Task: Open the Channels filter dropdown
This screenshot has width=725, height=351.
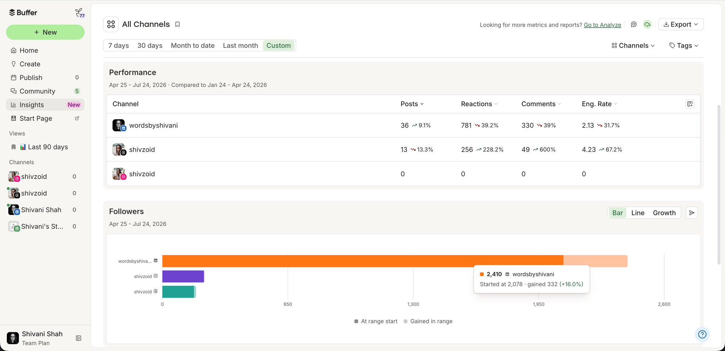Action: point(633,46)
